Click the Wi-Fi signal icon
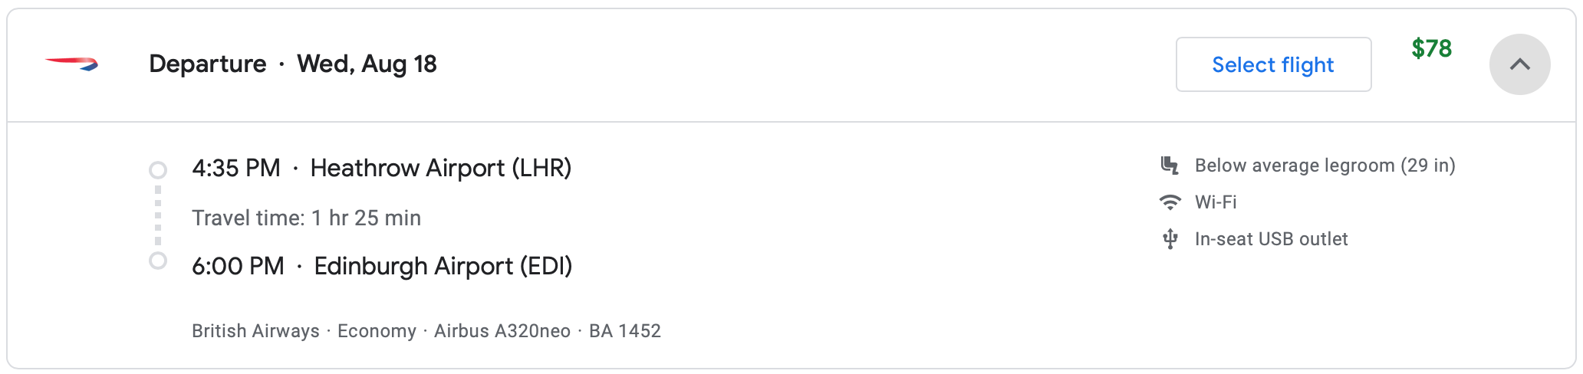This screenshot has width=1583, height=374. tap(1170, 202)
